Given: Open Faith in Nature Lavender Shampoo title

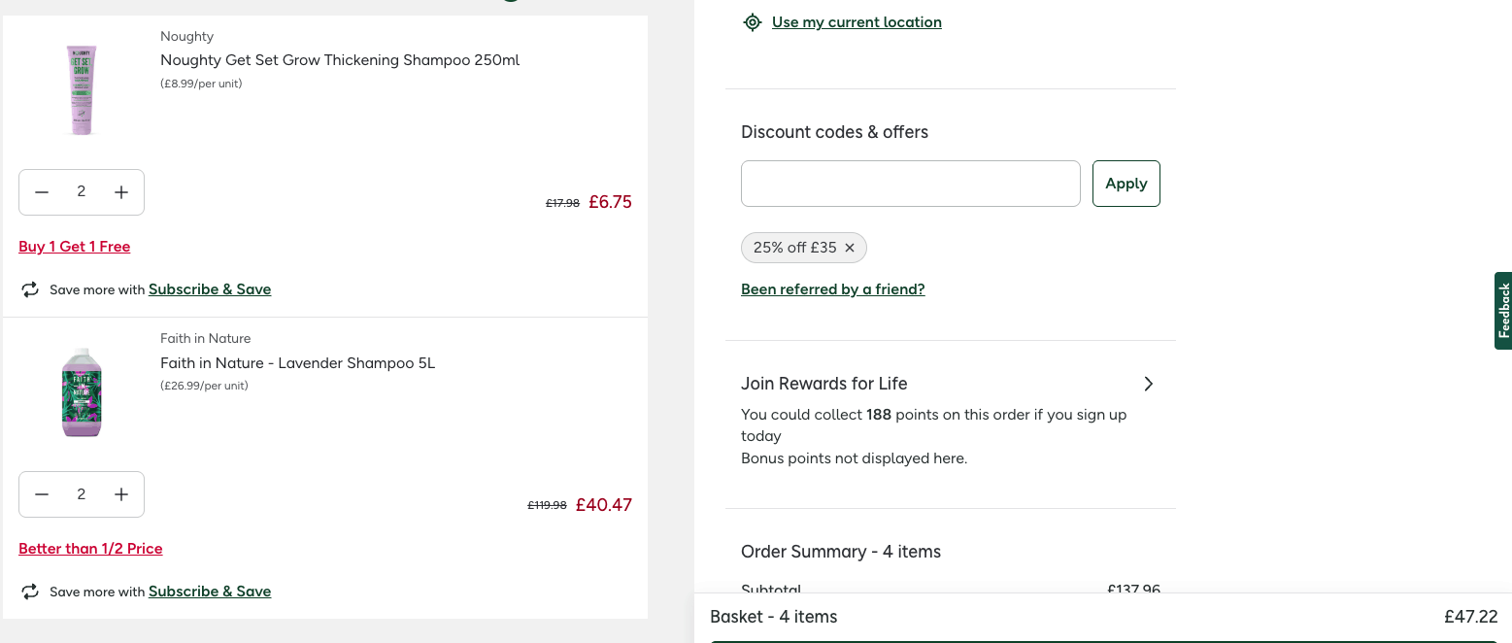Looking at the screenshot, I should [x=297, y=363].
